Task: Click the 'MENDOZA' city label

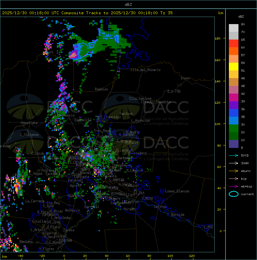Action: [x=75, y=158]
